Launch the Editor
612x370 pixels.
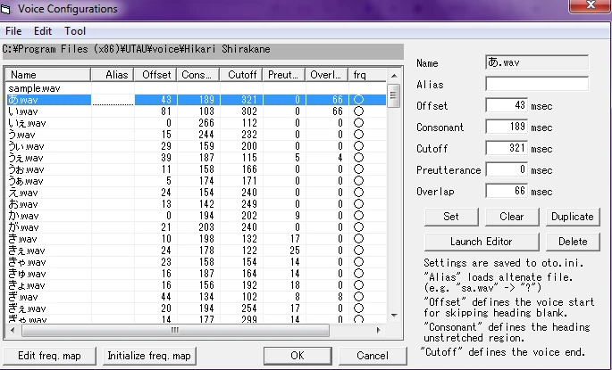[x=482, y=242]
